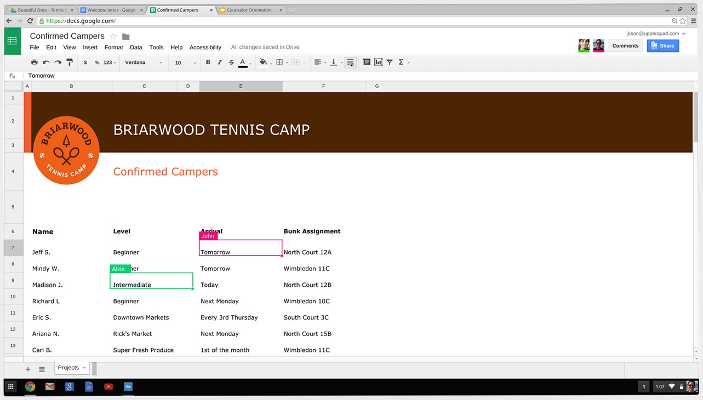Star the Confirmed Campers document
Viewport: 703px width, 400px height.
pyautogui.click(x=113, y=37)
